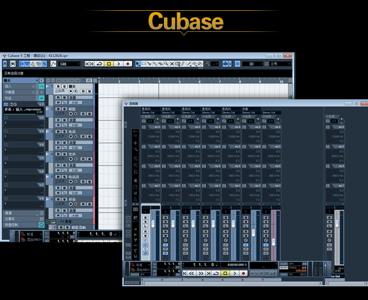
Task: Mute first 麦克风 mixer channel
Action: pyautogui.click(x=146, y=218)
